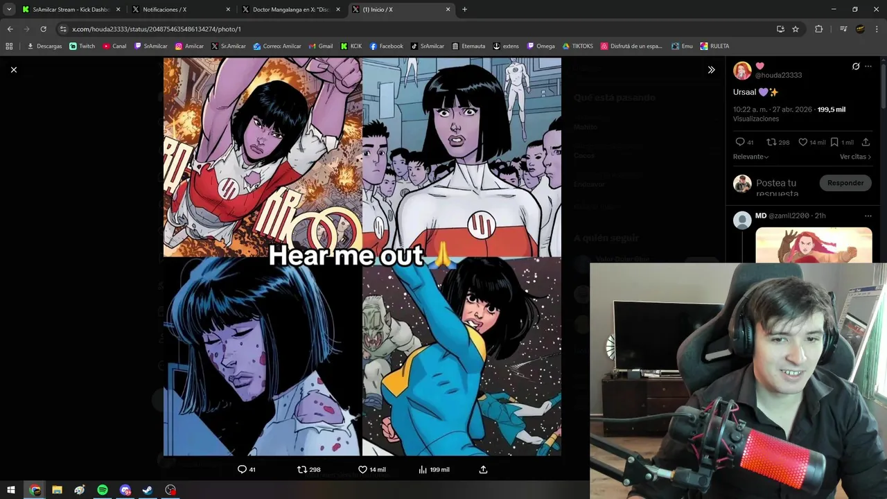Open the KCIK bookmark
Viewport: 887px width, 499px height.
(351, 46)
